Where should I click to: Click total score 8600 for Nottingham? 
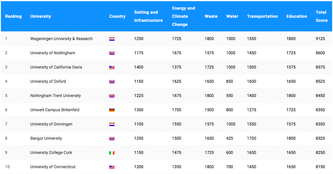pos(320,53)
